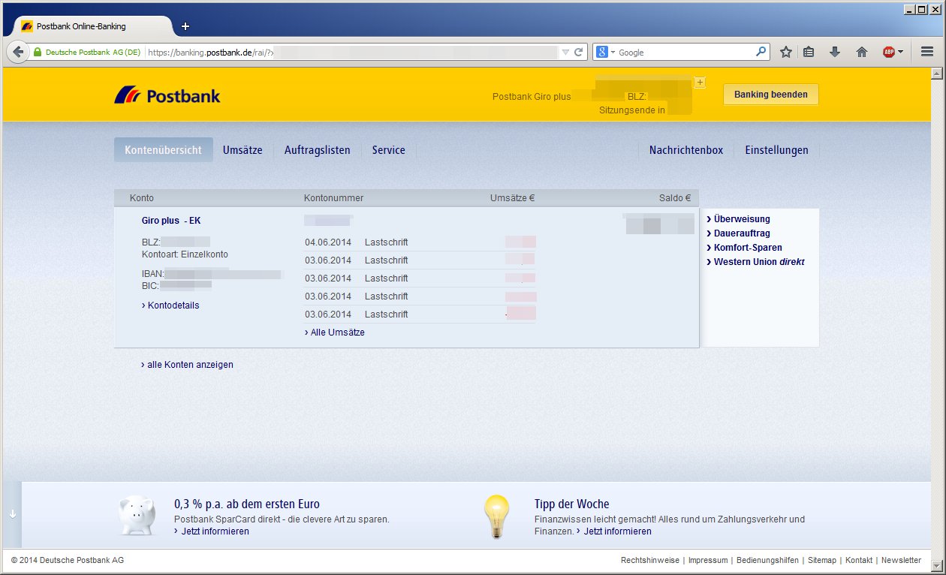The width and height of the screenshot is (946, 575).
Task: Open the bookmarks list icon
Action: click(x=809, y=53)
